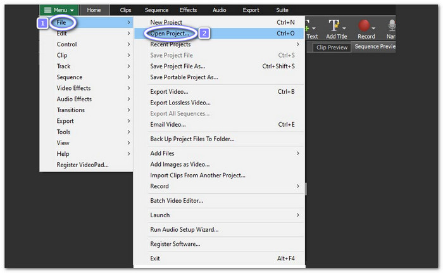Image resolution: width=443 pixels, height=273 pixels.
Task: Choose Open Project...
Action: [x=219, y=34]
